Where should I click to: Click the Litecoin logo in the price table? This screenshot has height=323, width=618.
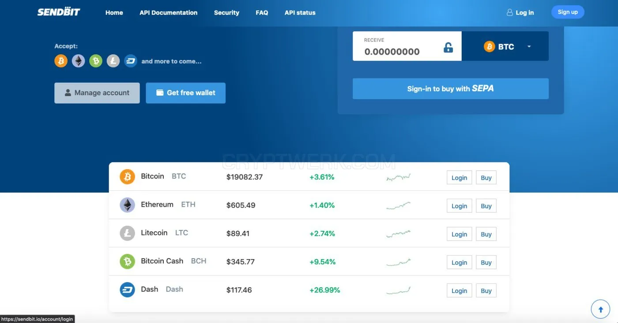pyautogui.click(x=127, y=233)
